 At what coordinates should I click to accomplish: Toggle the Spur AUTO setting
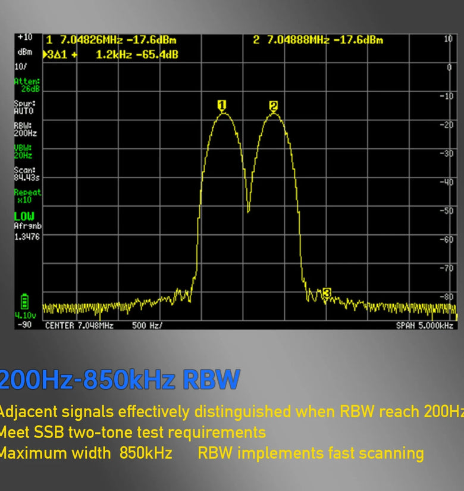(x=24, y=107)
